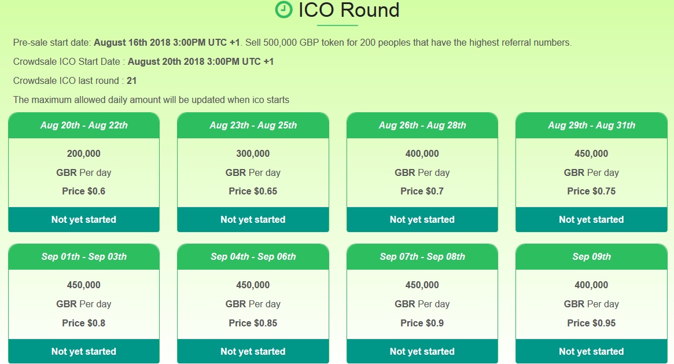Open the Sep 04th - Sep 06th round header
The width and height of the screenshot is (674, 364).
(x=253, y=257)
